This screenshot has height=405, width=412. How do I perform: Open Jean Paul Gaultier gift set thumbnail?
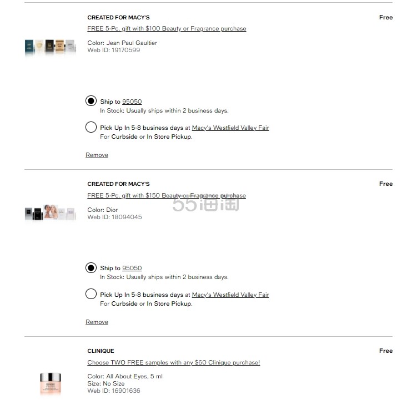(50, 47)
